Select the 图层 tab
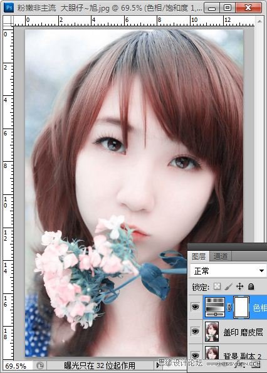Viewport: 267px width, 373px height. coord(199,256)
